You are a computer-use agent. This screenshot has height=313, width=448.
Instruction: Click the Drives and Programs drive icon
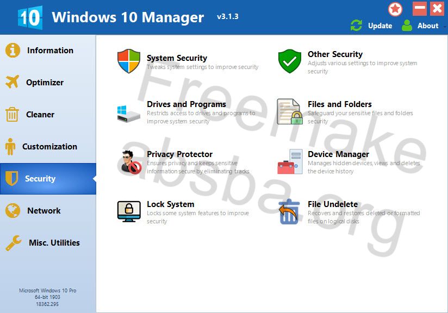(128, 114)
